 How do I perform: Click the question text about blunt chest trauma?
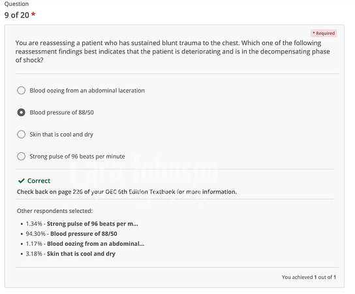tap(172, 52)
